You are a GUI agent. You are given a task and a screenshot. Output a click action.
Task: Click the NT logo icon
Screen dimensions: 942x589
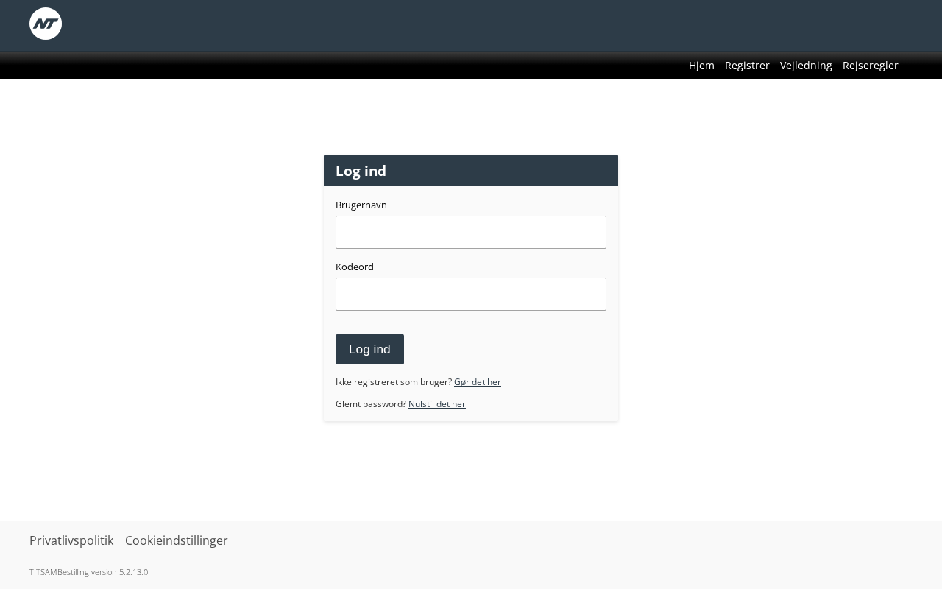[46, 24]
